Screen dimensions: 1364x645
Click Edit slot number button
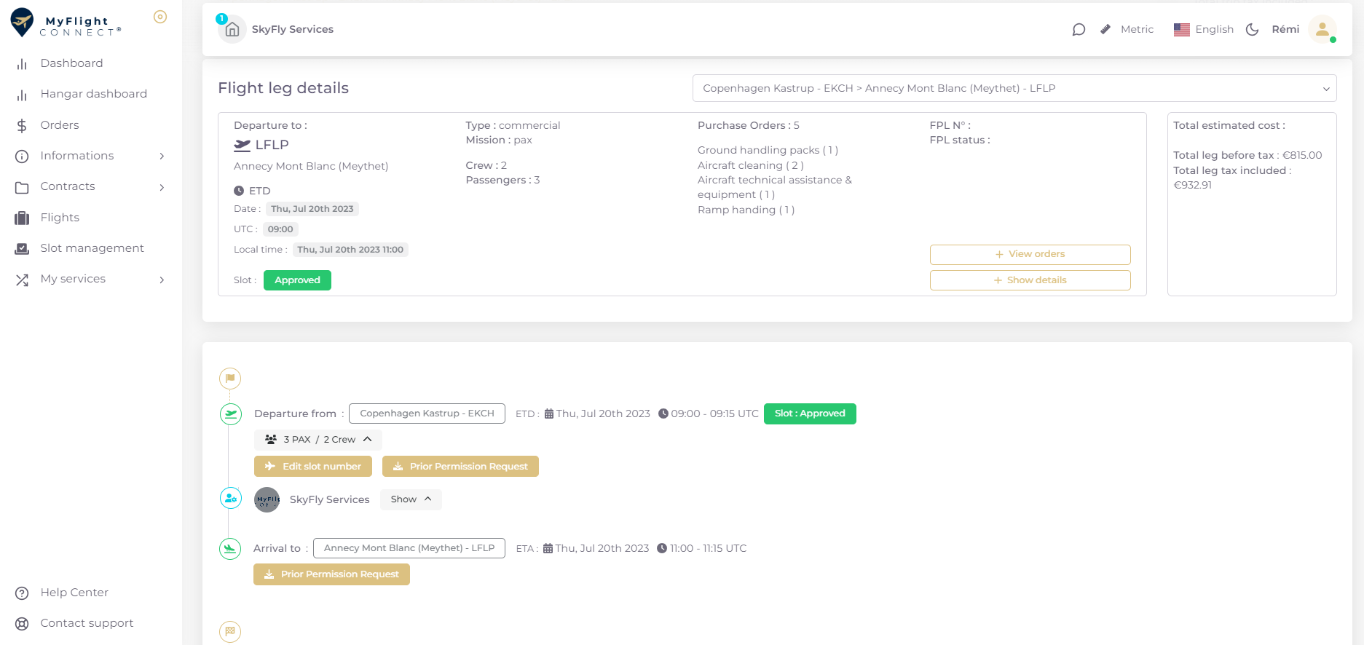pyautogui.click(x=313, y=467)
